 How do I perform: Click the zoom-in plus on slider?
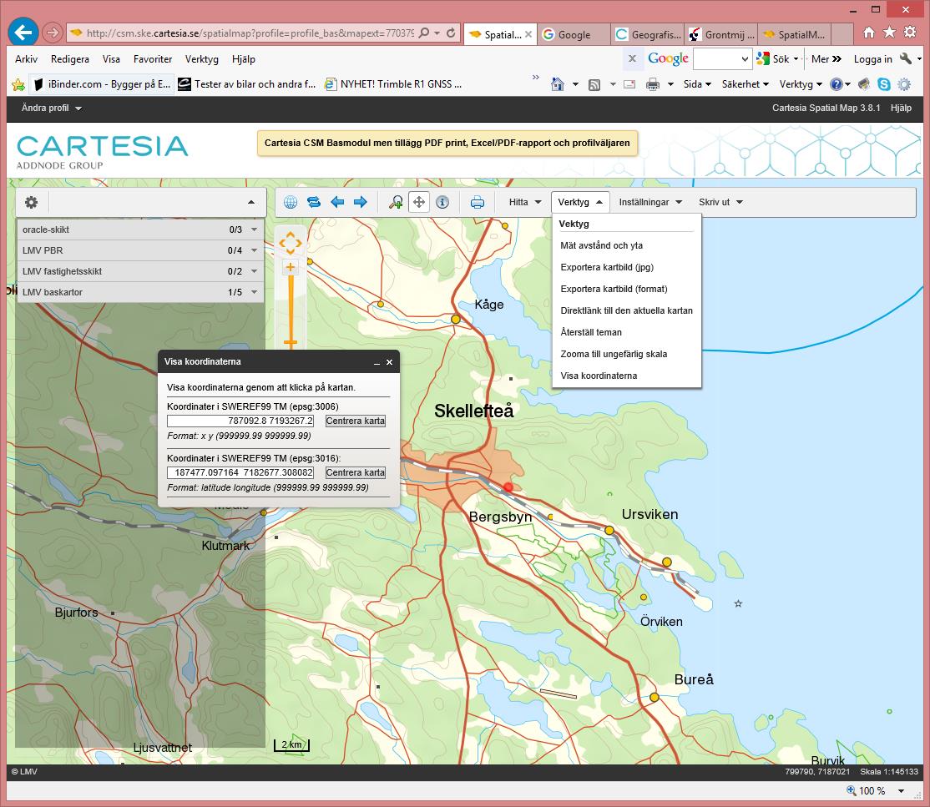[291, 267]
